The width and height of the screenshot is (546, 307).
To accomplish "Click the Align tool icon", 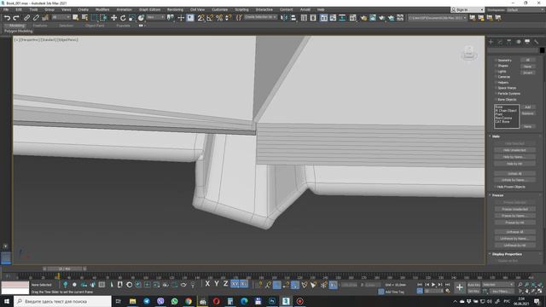I will coord(293,18).
